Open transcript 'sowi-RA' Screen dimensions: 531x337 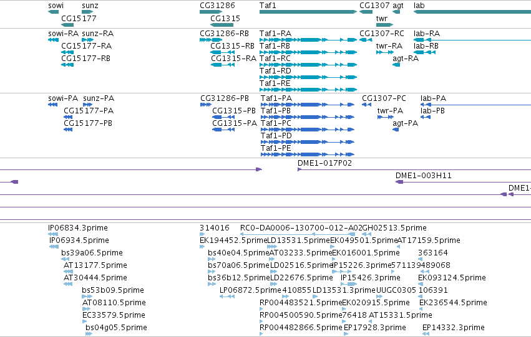63,34
